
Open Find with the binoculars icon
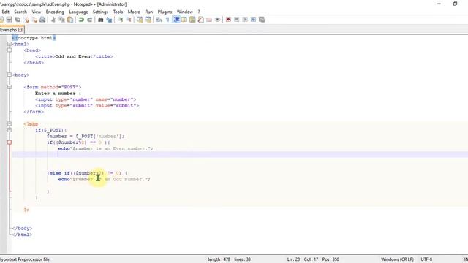[x=101, y=20]
